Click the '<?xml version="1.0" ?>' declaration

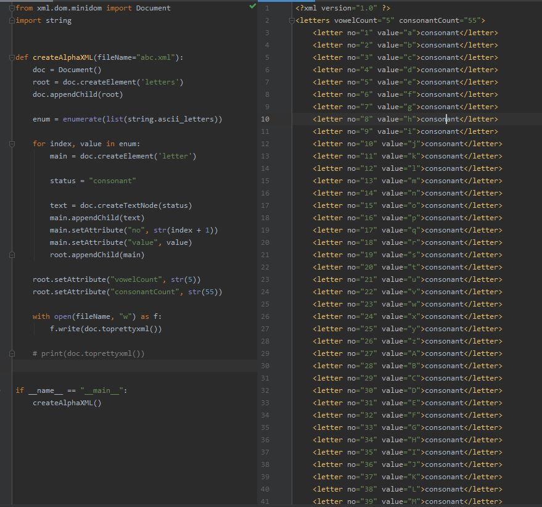pos(343,8)
